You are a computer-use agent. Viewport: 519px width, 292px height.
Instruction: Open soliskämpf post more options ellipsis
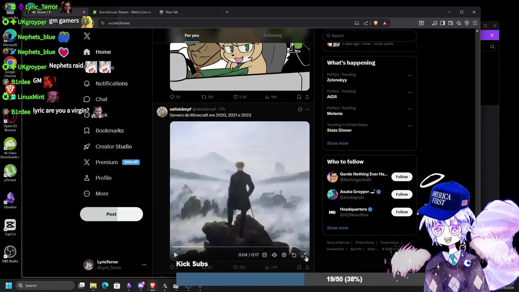[307, 109]
